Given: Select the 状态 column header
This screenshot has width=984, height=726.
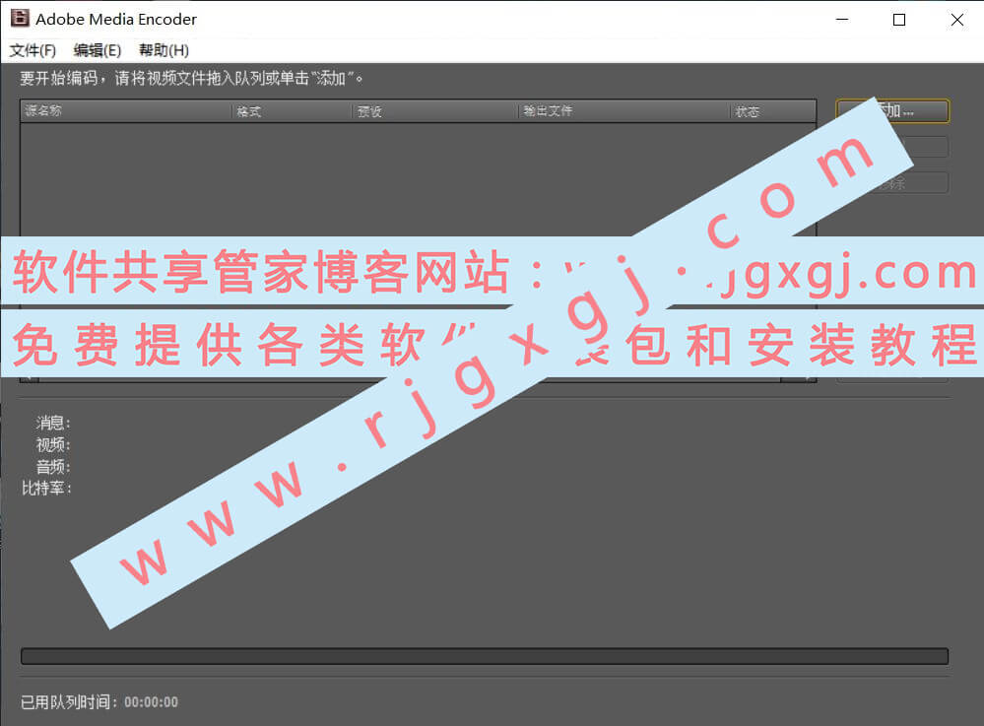Looking at the screenshot, I should click(x=774, y=111).
